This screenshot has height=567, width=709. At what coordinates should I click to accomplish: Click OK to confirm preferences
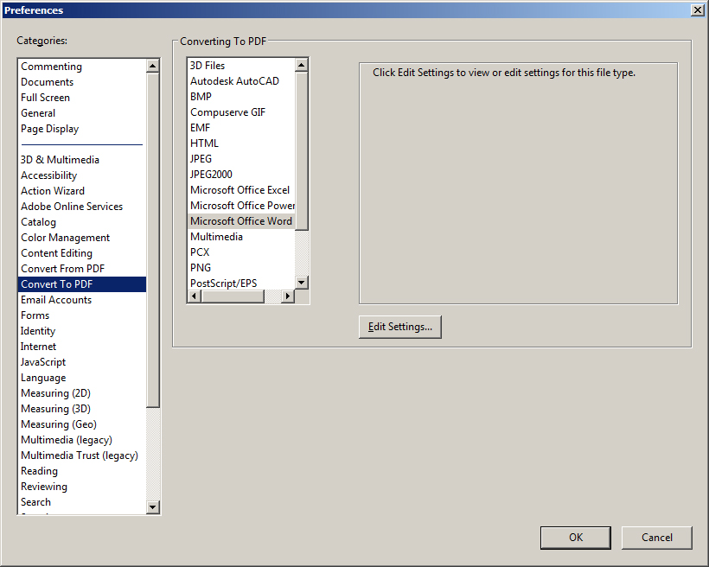(575, 538)
